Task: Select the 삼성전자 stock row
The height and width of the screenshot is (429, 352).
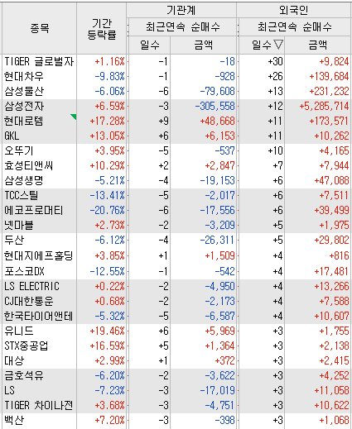Action: [x=176, y=107]
